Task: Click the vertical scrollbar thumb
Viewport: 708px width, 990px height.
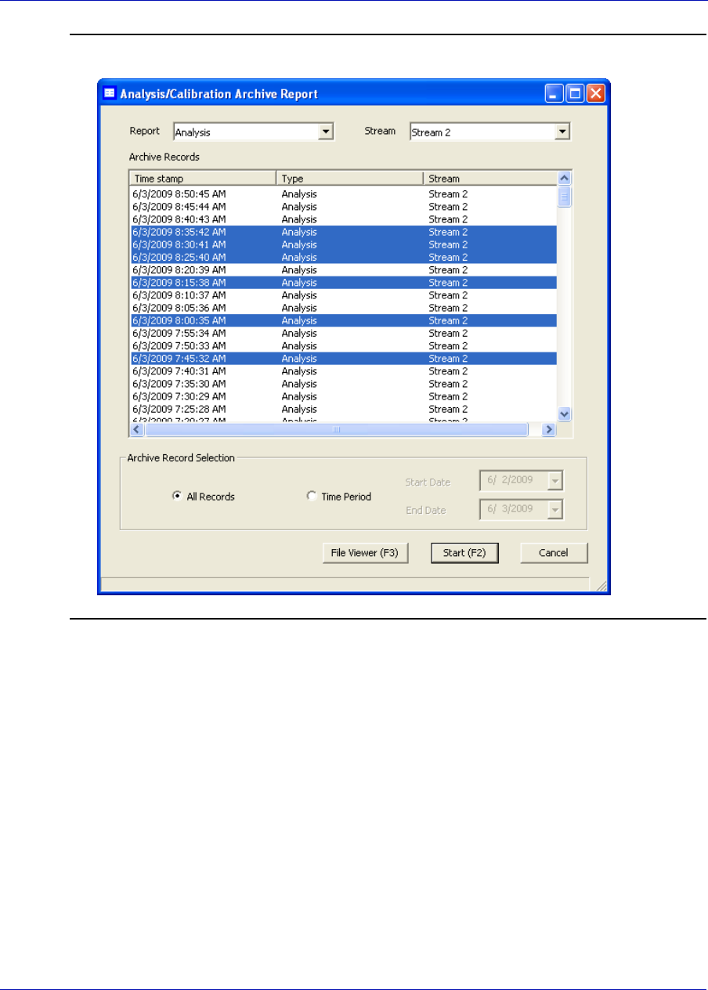Action: pyautogui.click(x=564, y=197)
